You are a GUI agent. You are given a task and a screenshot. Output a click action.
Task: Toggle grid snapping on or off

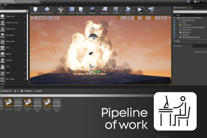pyautogui.click(x=136, y=18)
